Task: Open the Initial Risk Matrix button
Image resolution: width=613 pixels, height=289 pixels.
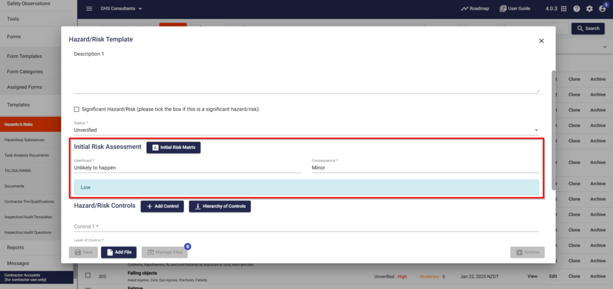Action: [x=174, y=147]
